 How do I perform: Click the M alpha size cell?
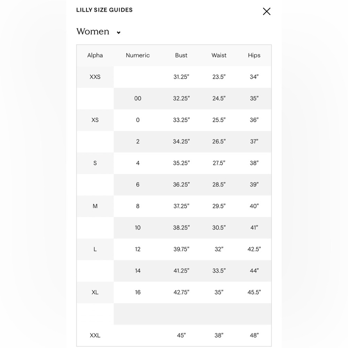pos(95,206)
